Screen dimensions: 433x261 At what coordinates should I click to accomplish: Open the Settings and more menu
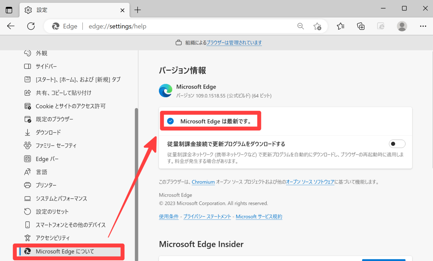[423, 26]
